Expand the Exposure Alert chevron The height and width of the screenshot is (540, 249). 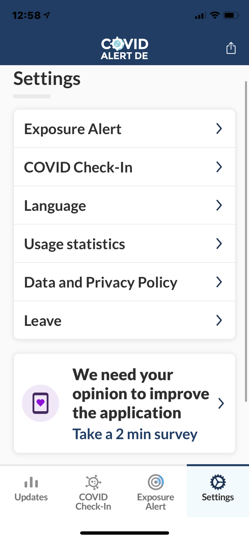(219, 128)
